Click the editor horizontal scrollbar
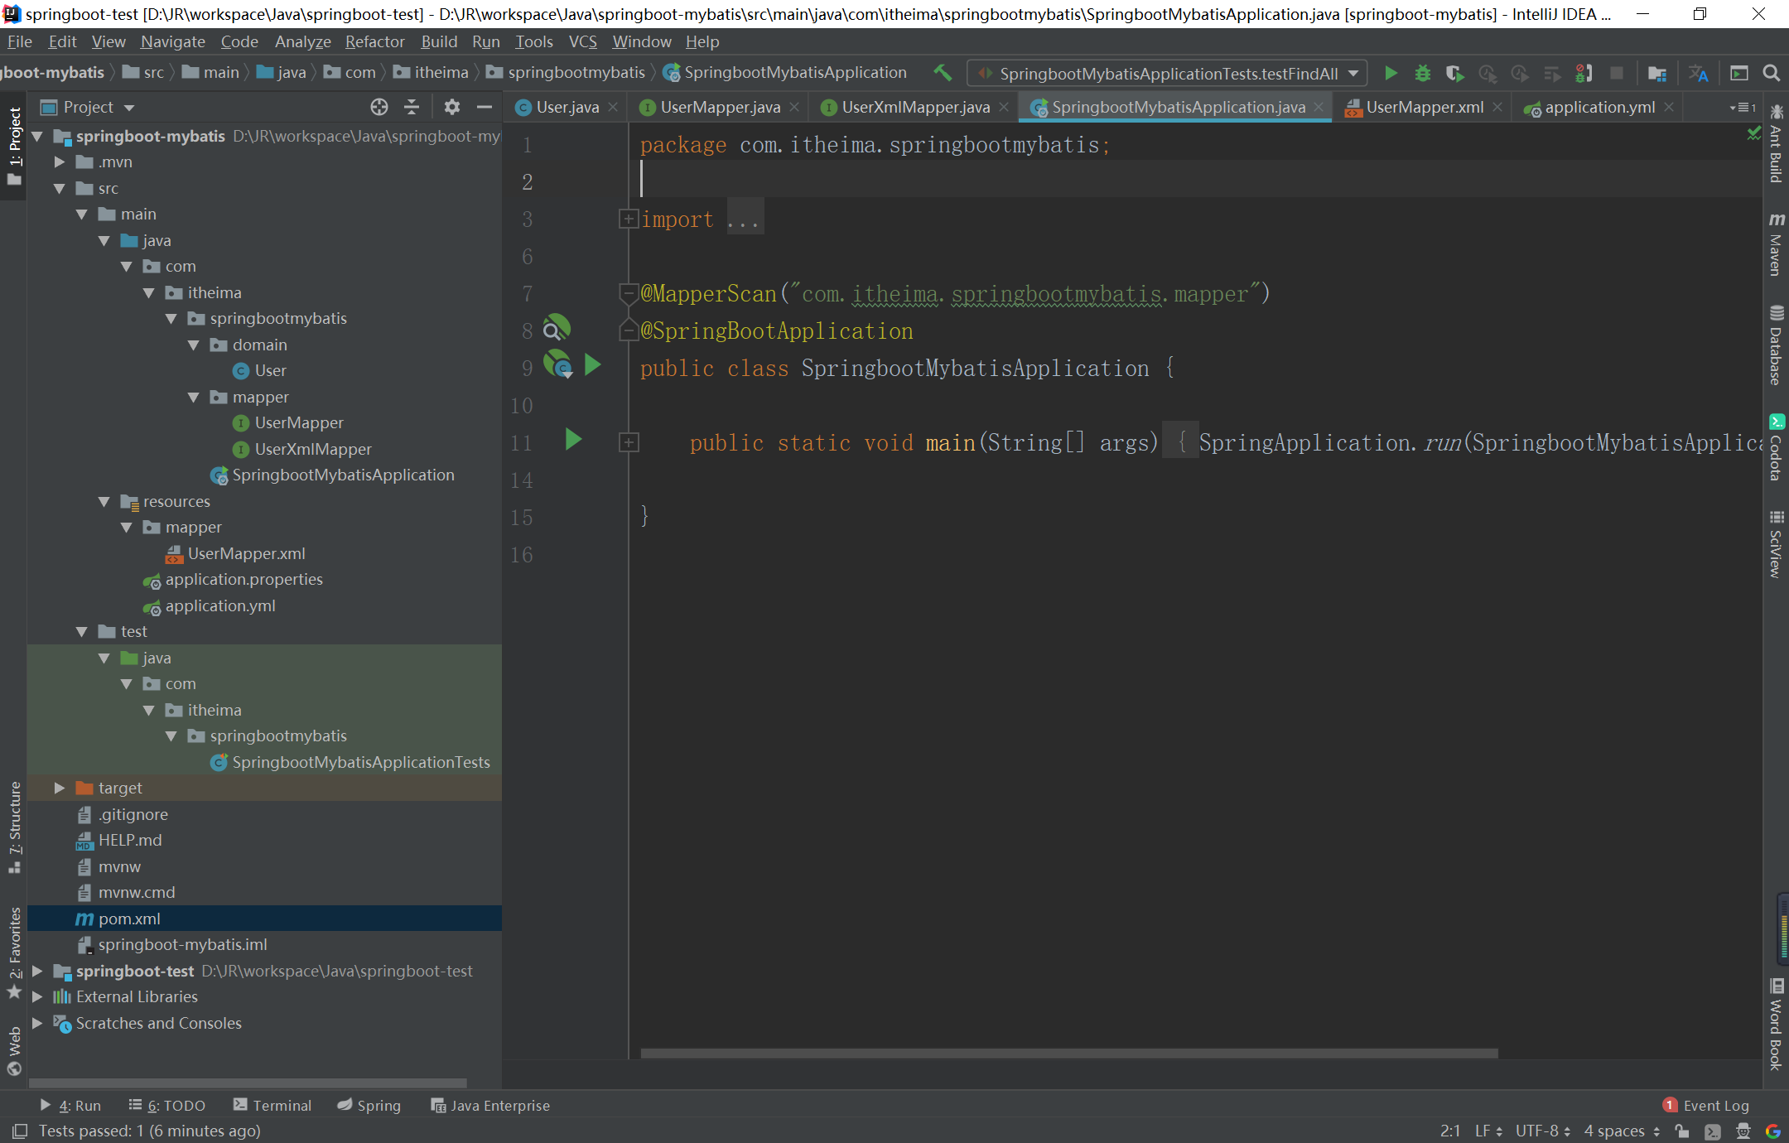The width and height of the screenshot is (1789, 1143). pos(1069,1054)
